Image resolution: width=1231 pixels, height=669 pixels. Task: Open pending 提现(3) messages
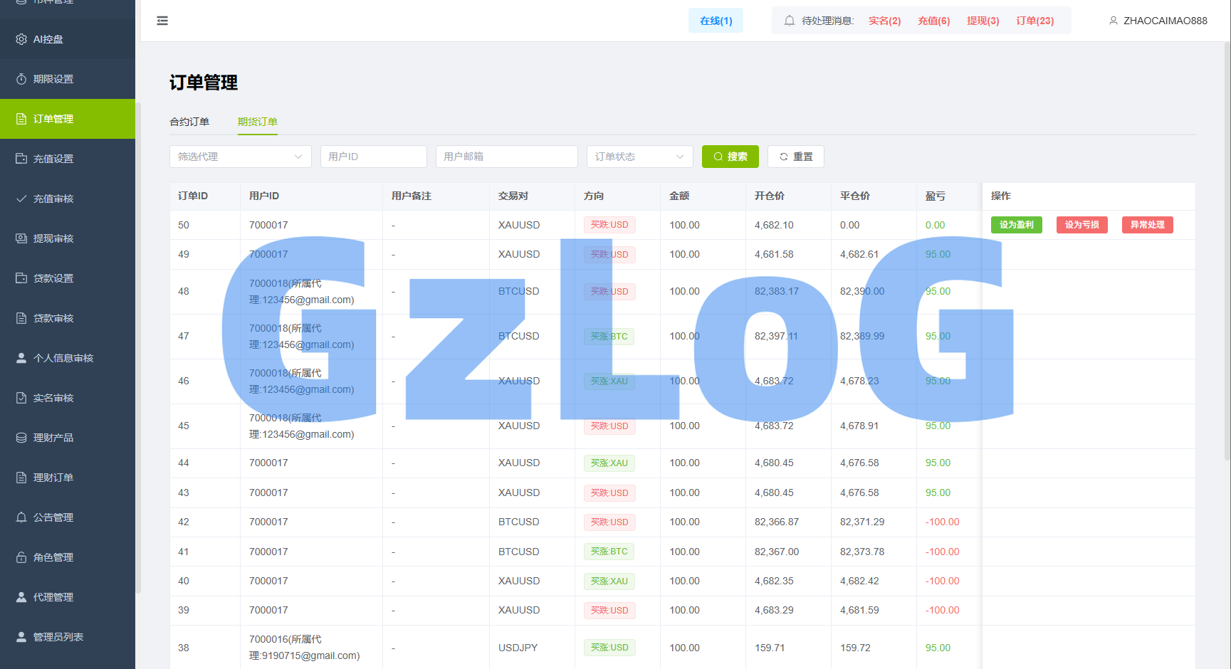983,21
